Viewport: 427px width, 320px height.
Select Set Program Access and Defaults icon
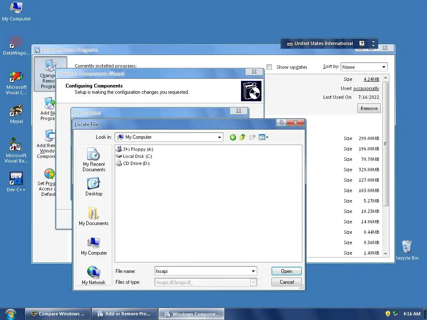[47, 182]
